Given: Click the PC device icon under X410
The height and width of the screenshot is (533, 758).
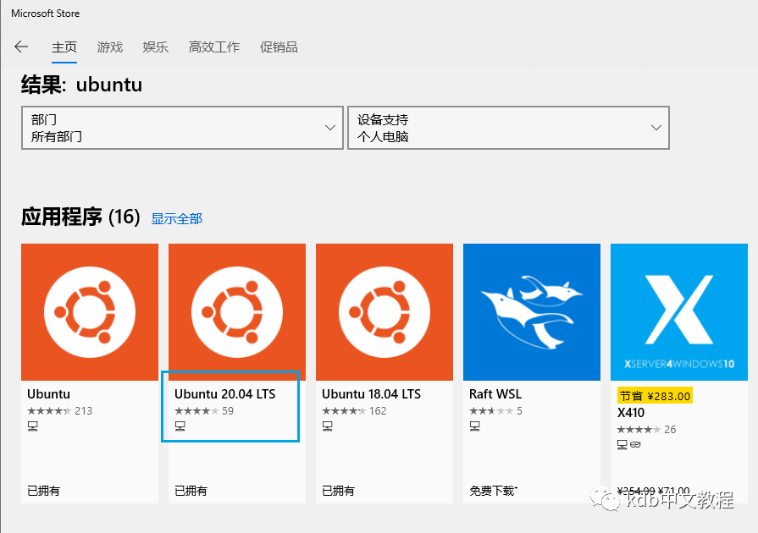Looking at the screenshot, I should point(622,445).
